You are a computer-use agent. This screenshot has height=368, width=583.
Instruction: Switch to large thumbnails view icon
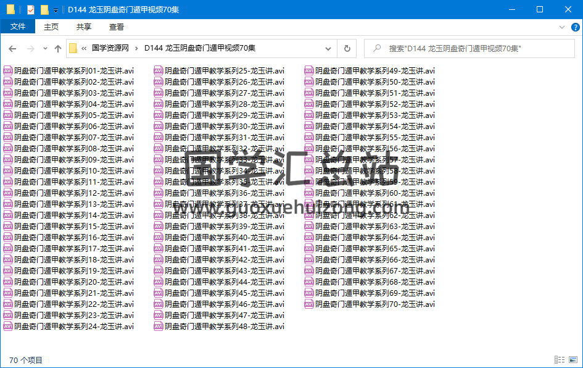click(573, 359)
